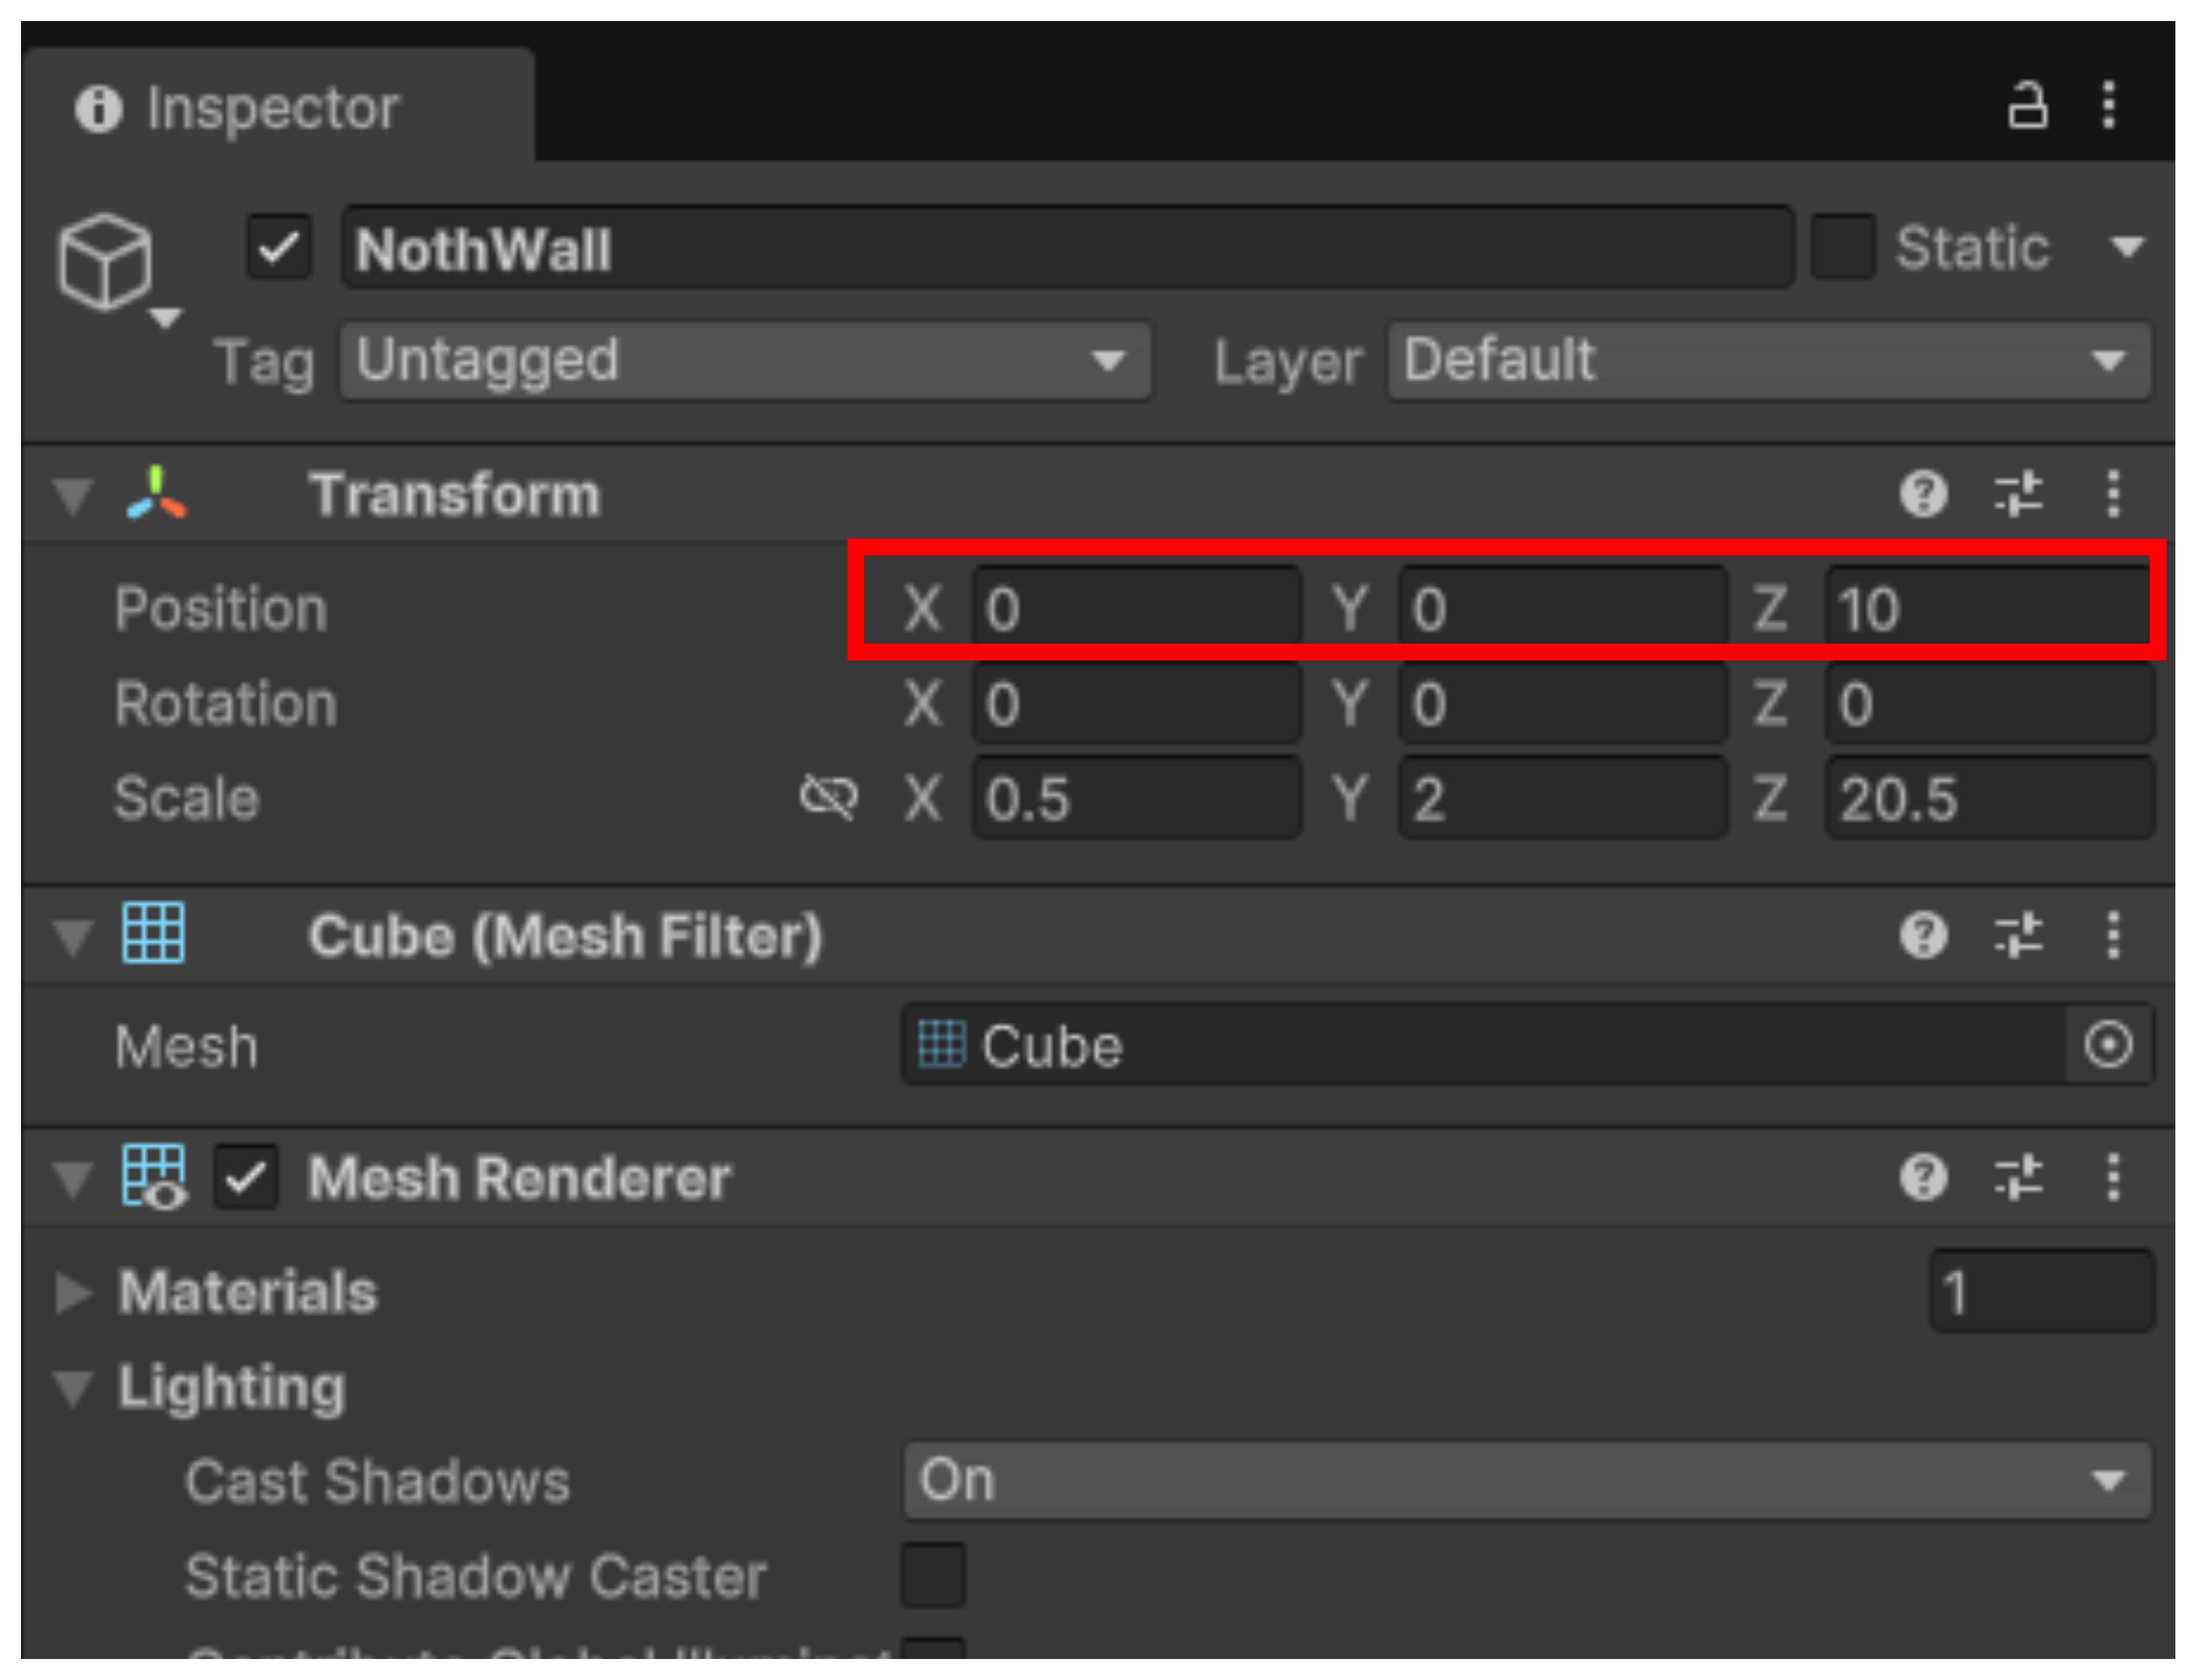This screenshot has width=2197, height=1680.
Task: Click the Inspector lock icon
Action: pyautogui.click(x=2027, y=105)
